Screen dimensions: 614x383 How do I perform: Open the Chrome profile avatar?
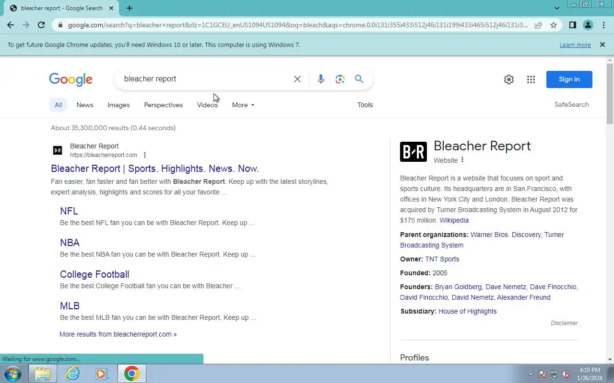pyautogui.click(x=588, y=25)
